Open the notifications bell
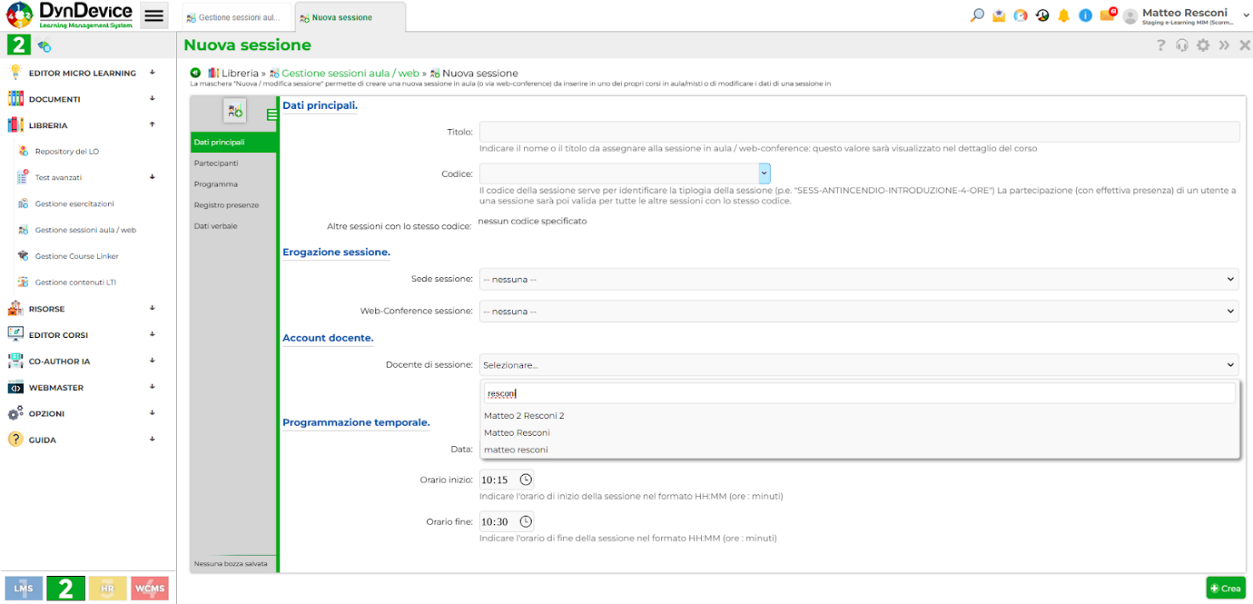 [x=1063, y=15]
